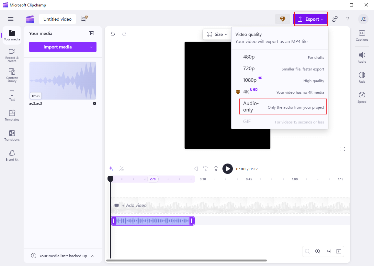This screenshot has width=374, height=266.
Task: Open Record & create panel
Action: click(x=12, y=56)
